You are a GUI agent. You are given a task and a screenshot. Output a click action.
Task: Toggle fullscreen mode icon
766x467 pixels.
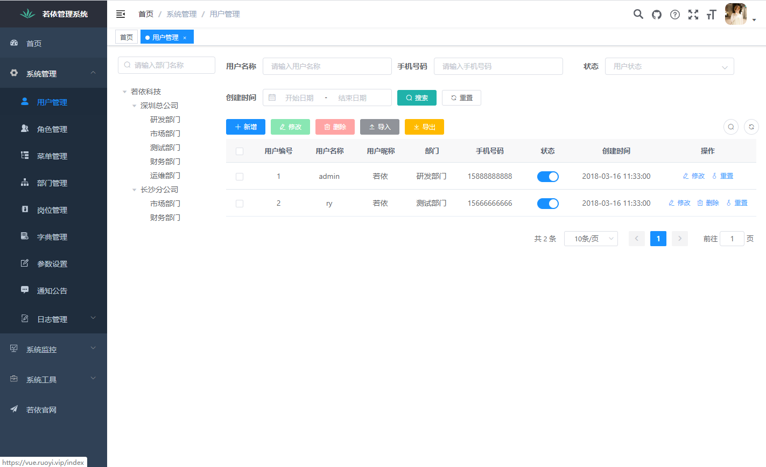pos(693,15)
